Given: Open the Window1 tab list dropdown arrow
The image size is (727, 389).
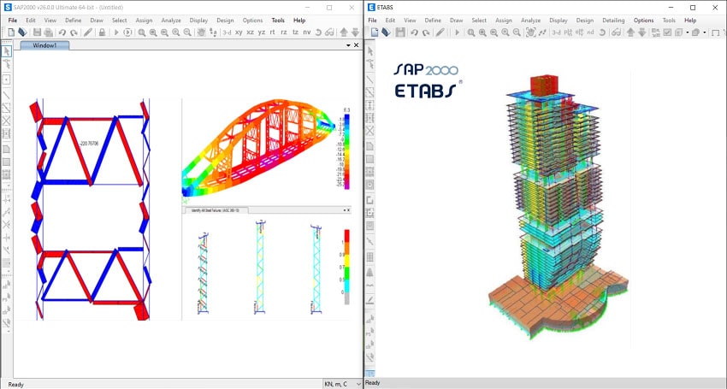Looking at the screenshot, I should (348, 45).
